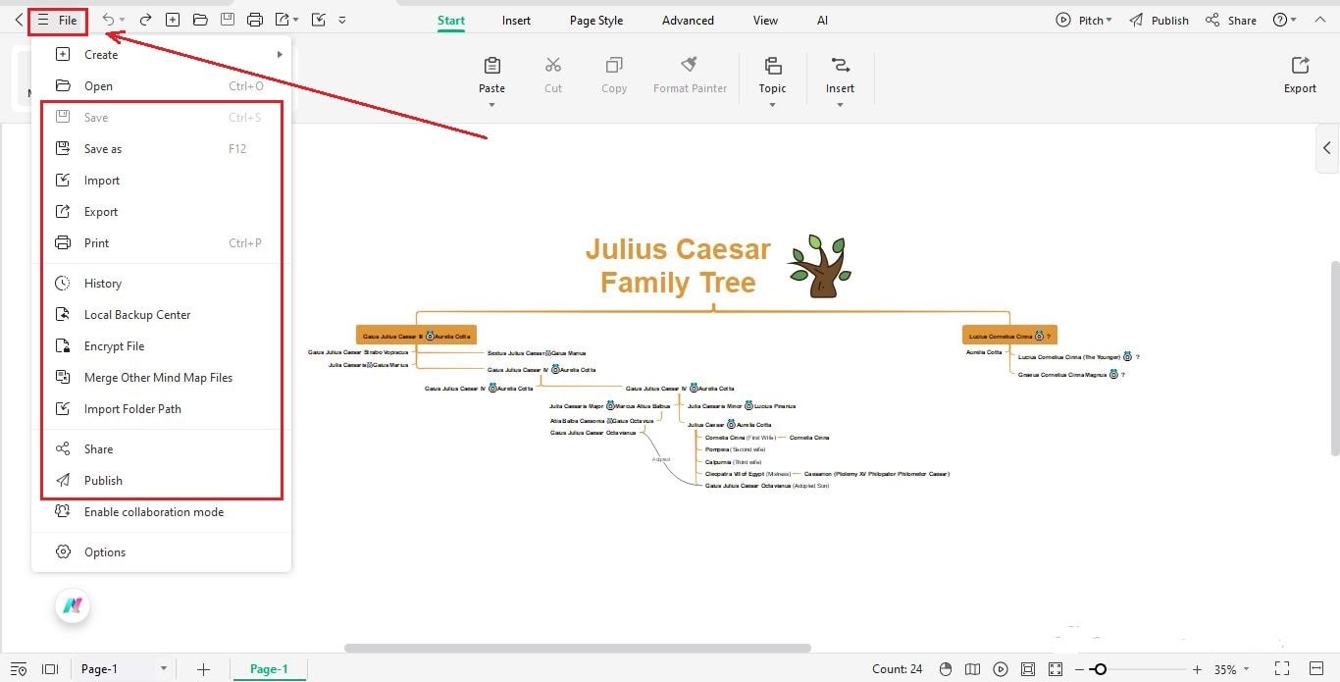The height and width of the screenshot is (682, 1340).
Task: Select Save as in File menu
Action: click(162, 149)
